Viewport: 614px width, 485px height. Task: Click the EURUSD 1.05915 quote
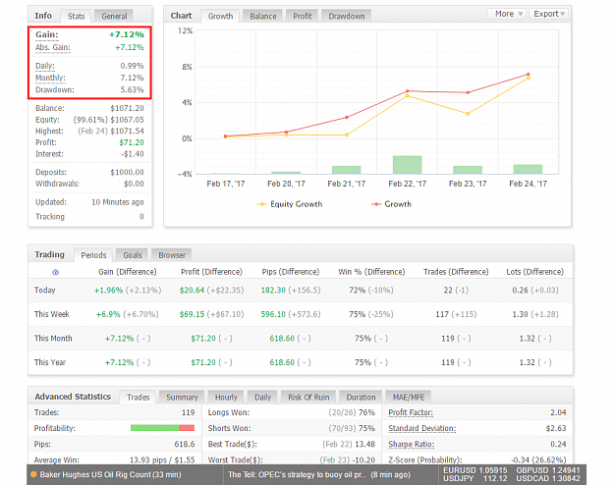[474, 470]
